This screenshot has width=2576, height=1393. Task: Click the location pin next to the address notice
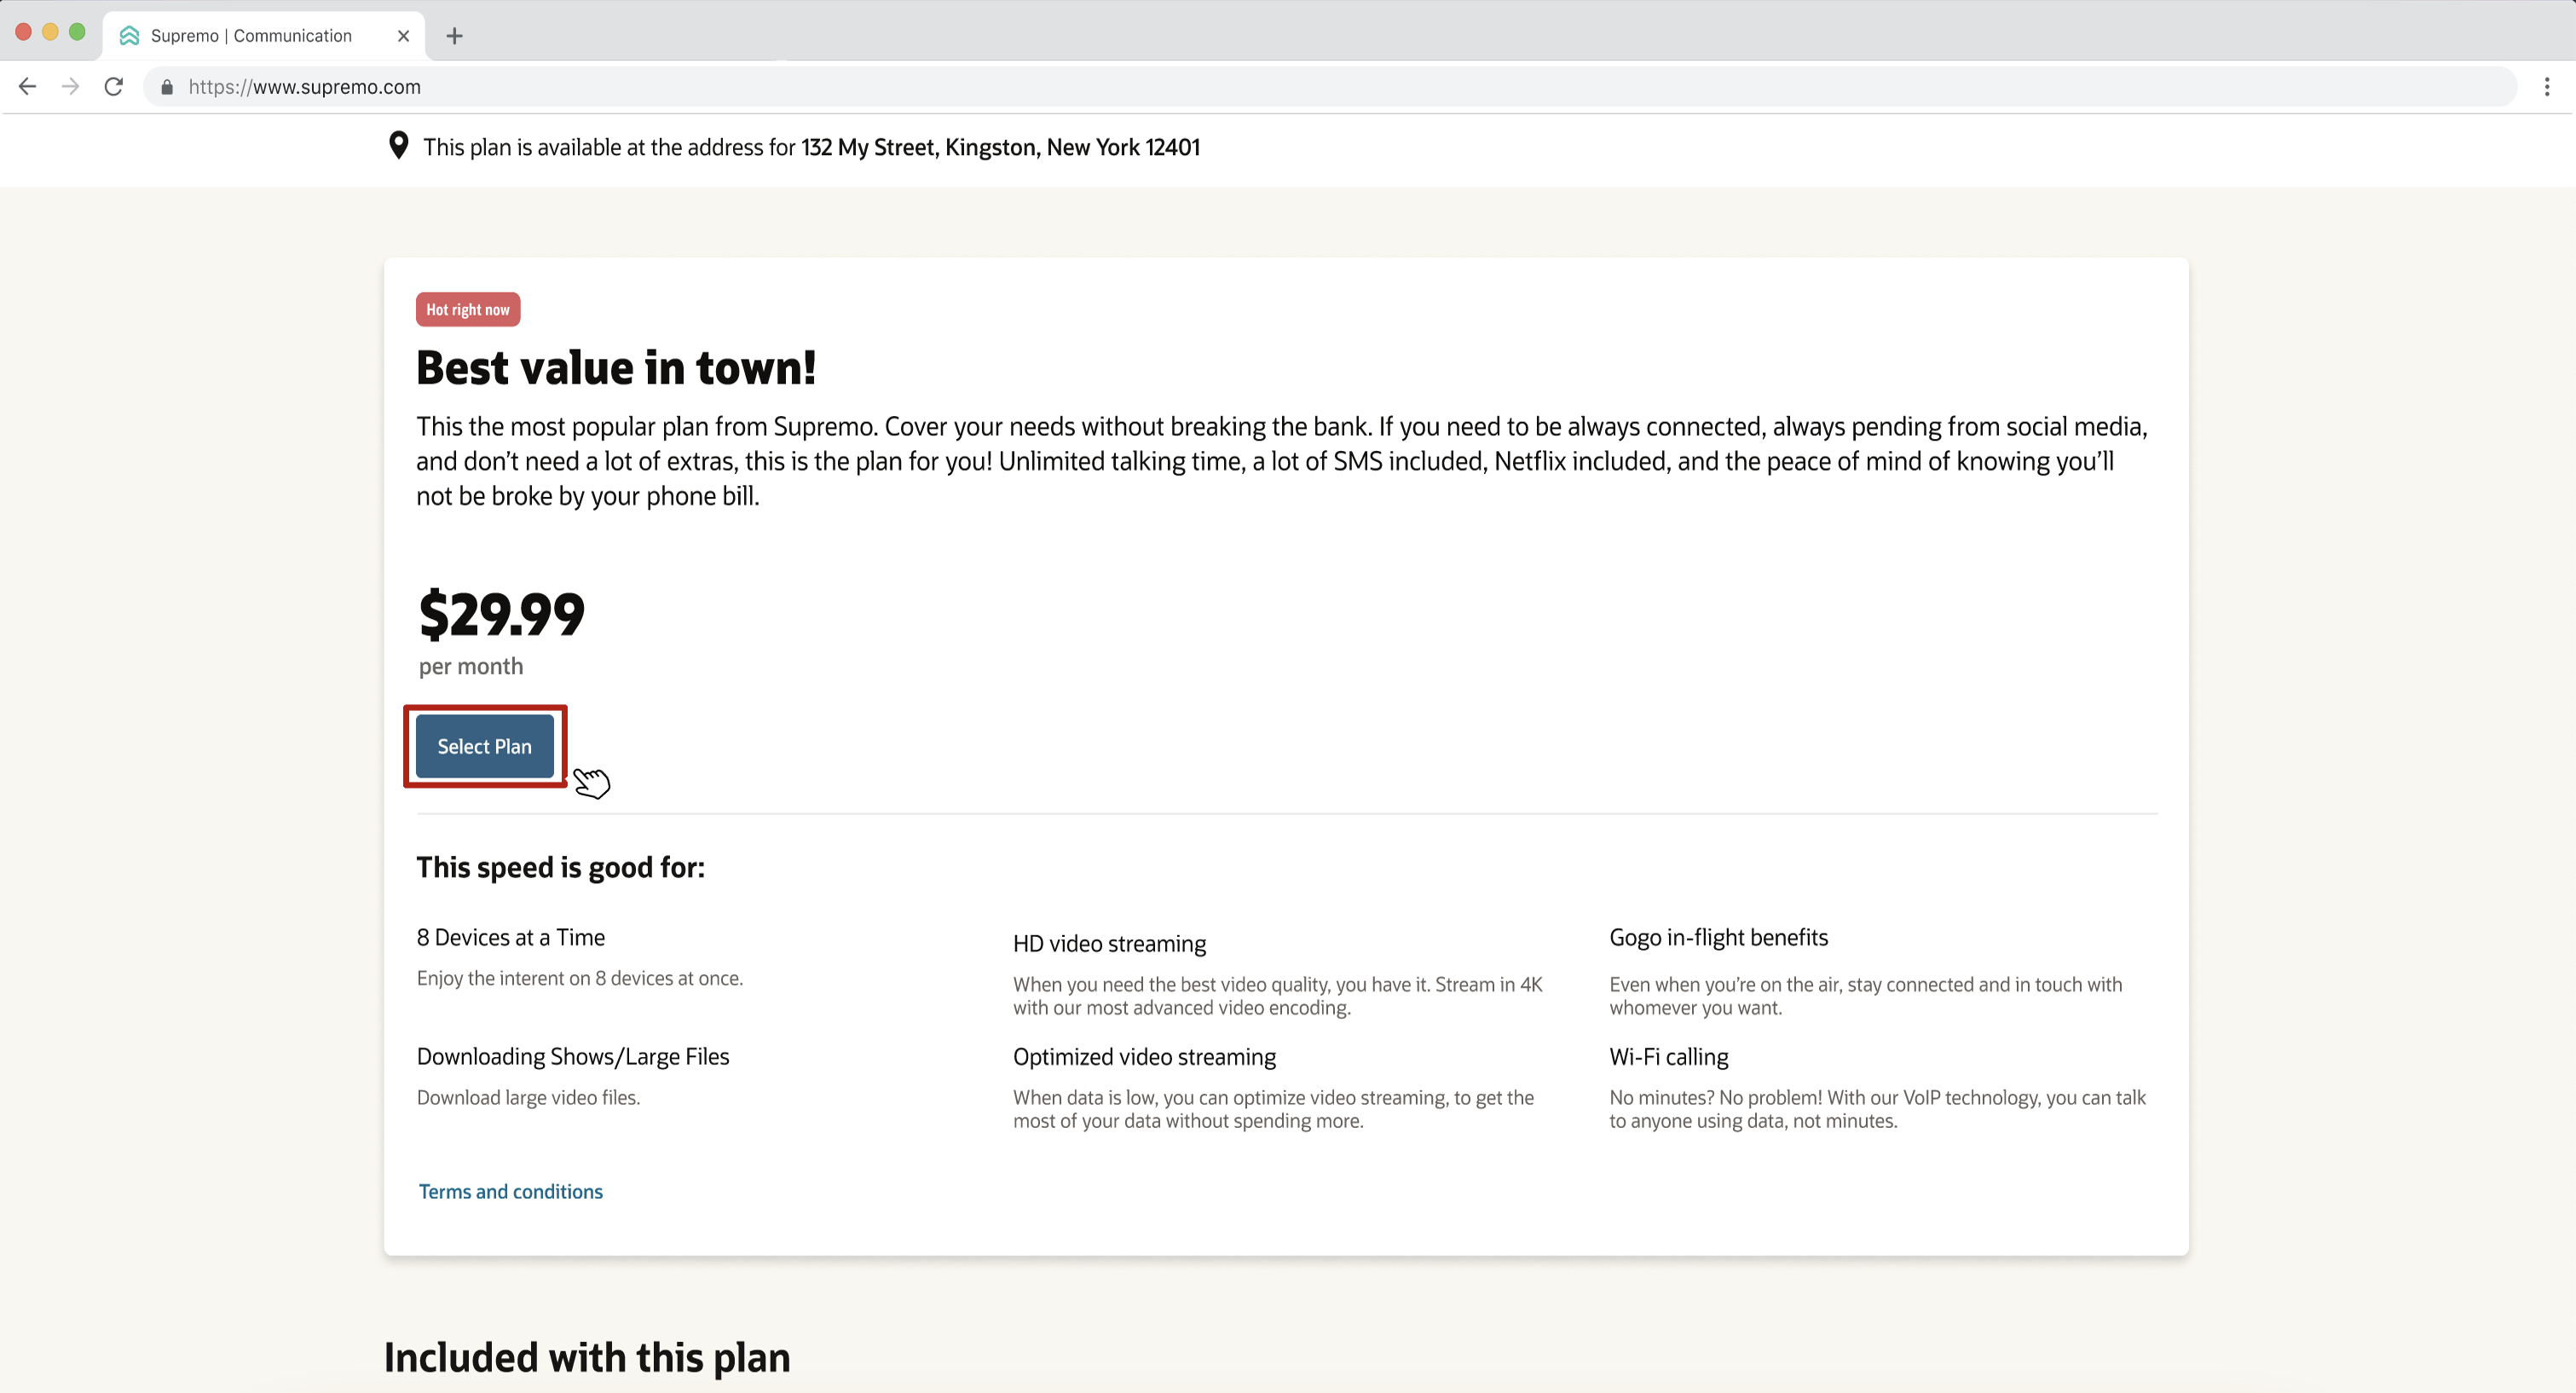pos(398,146)
